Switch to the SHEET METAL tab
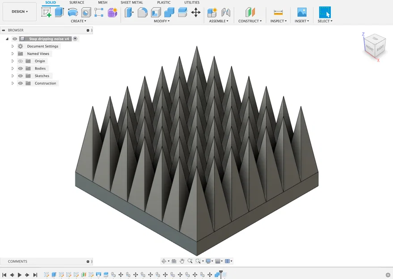The height and width of the screenshot is (279, 393). tap(132, 3)
